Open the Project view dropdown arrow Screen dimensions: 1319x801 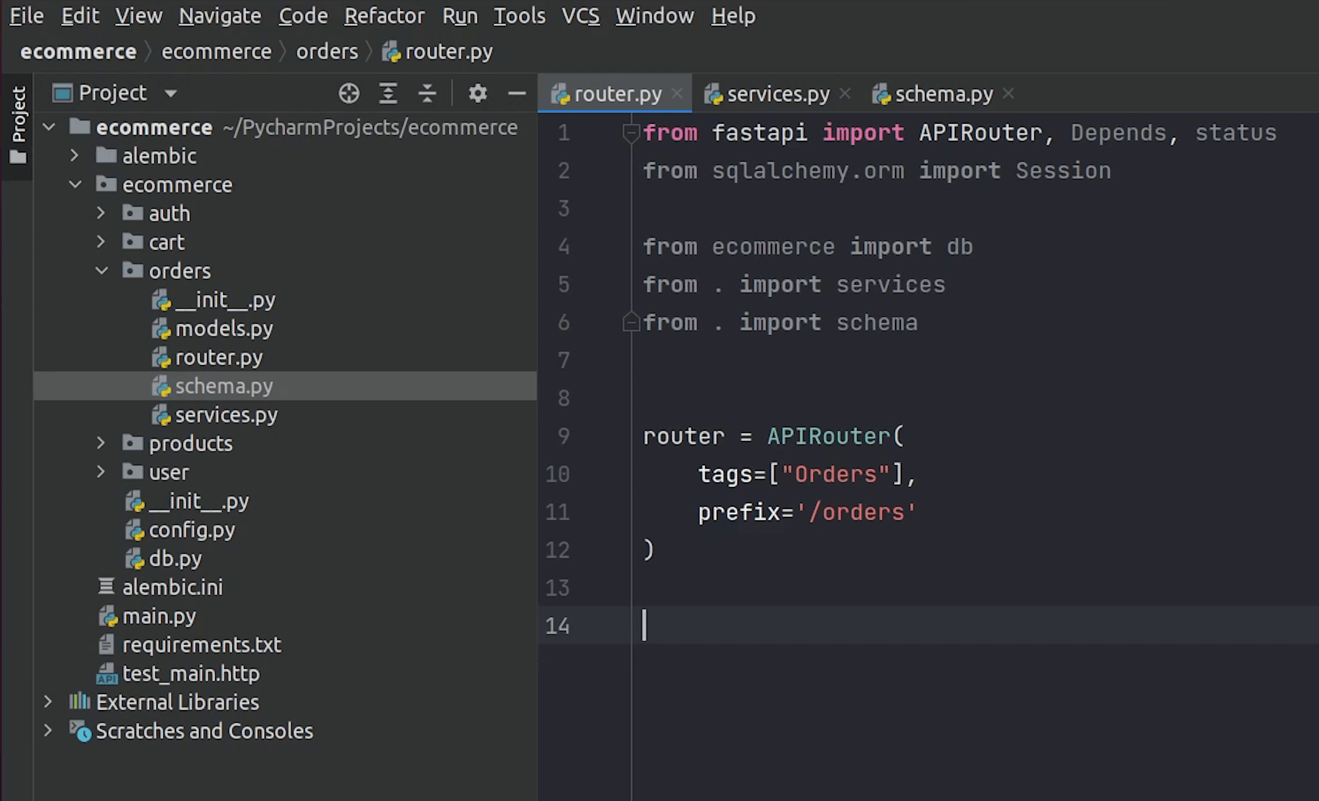point(171,93)
